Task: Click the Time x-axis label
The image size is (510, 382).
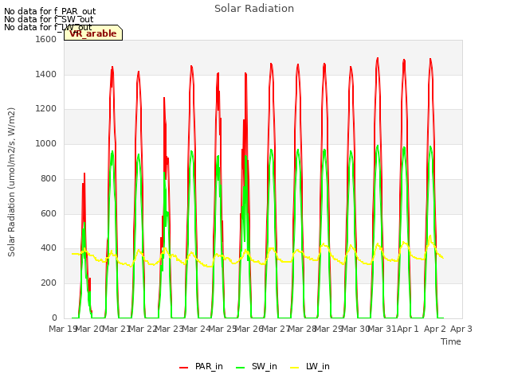Action: tap(450, 341)
